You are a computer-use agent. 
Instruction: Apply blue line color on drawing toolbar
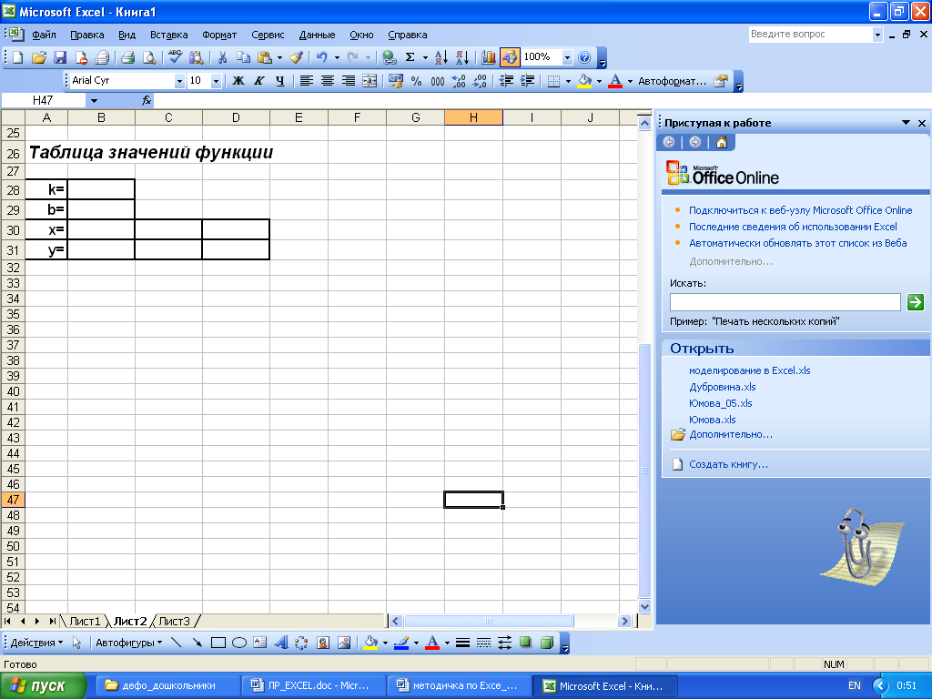pyautogui.click(x=401, y=643)
